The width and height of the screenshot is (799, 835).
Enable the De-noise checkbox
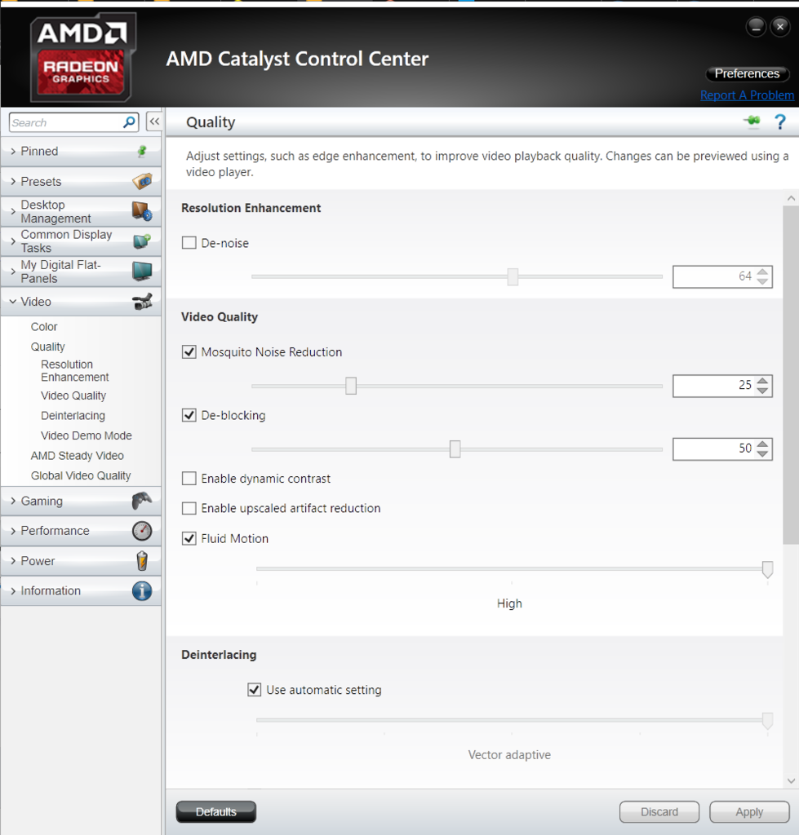tap(189, 243)
